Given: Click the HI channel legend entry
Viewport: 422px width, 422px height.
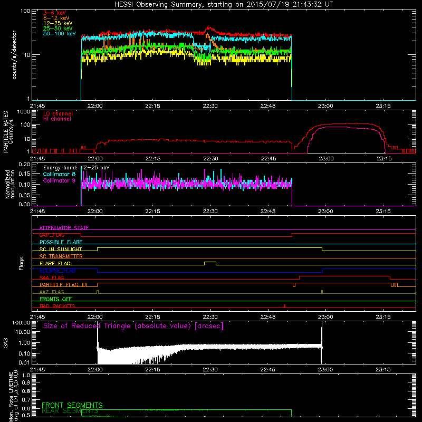Looking at the screenshot, I should point(57,119).
